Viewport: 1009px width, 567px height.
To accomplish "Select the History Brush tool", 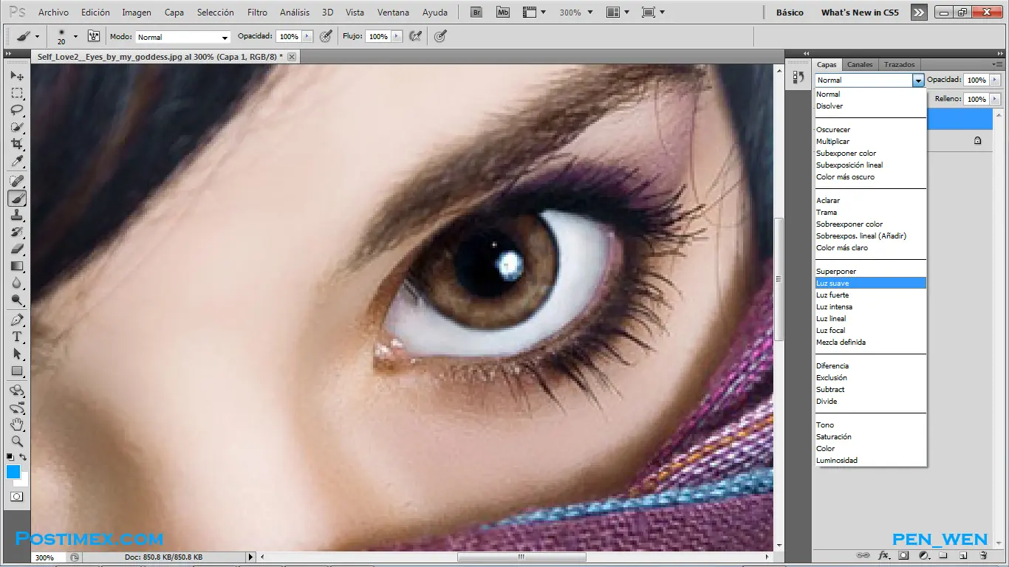I will (x=17, y=232).
